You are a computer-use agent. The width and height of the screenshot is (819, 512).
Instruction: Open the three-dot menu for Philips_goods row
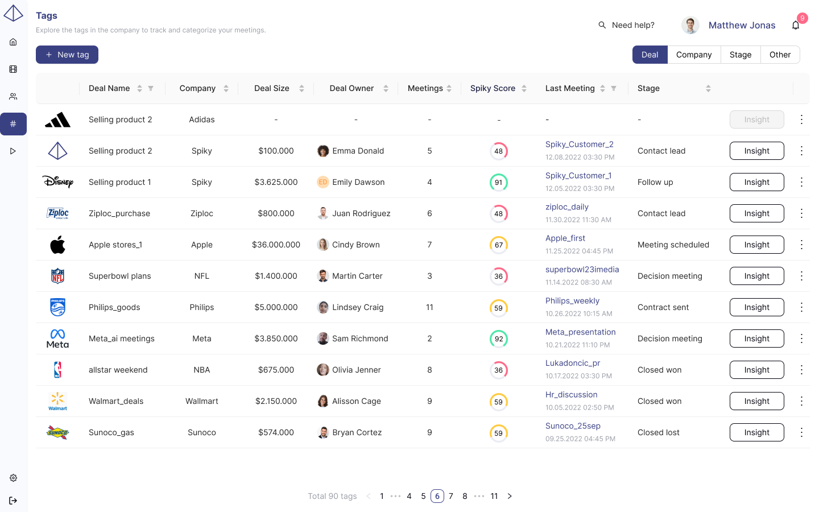[x=801, y=307]
